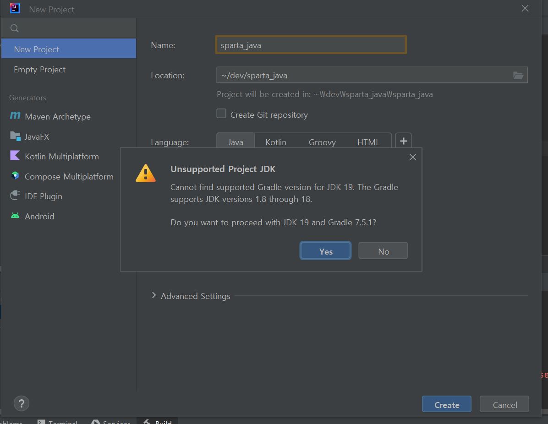Viewport: 548px width, 424px height.
Task: Open the folder browse icon in Location
Action: tap(518, 75)
